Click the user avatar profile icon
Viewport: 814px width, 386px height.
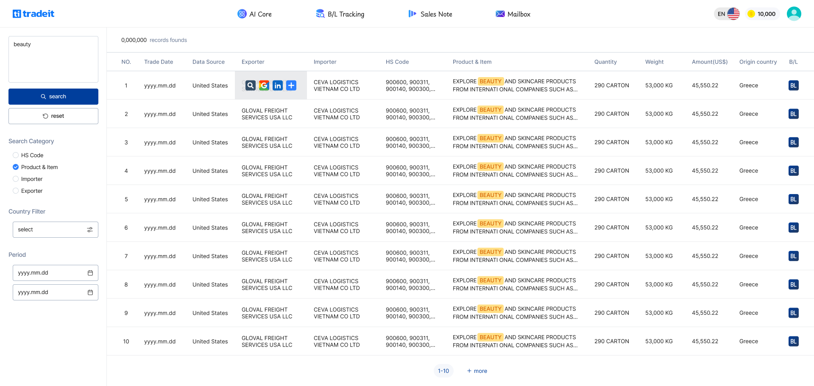click(794, 14)
